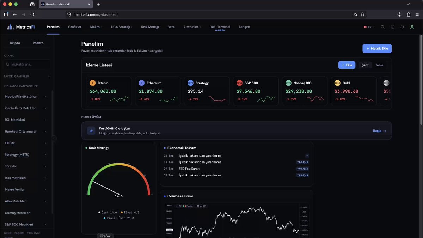Expand MetricsFi İndikatörleri category
The width and height of the screenshot is (423, 238).
coord(26,97)
